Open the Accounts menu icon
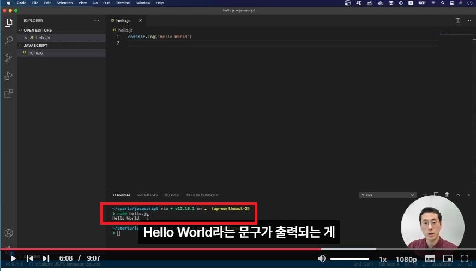 [x=9, y=233]
